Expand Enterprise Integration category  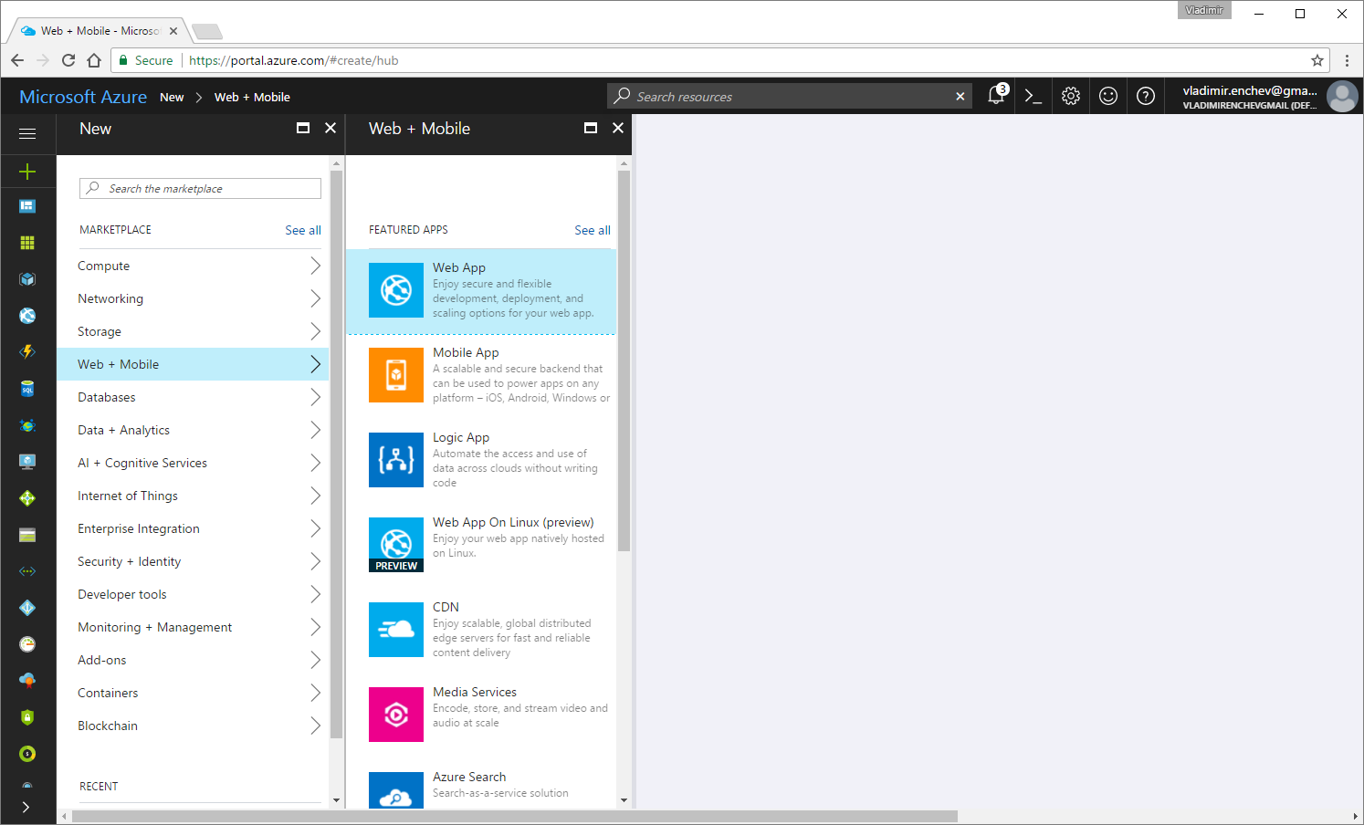pyautogui.click(x=193, y=528)
